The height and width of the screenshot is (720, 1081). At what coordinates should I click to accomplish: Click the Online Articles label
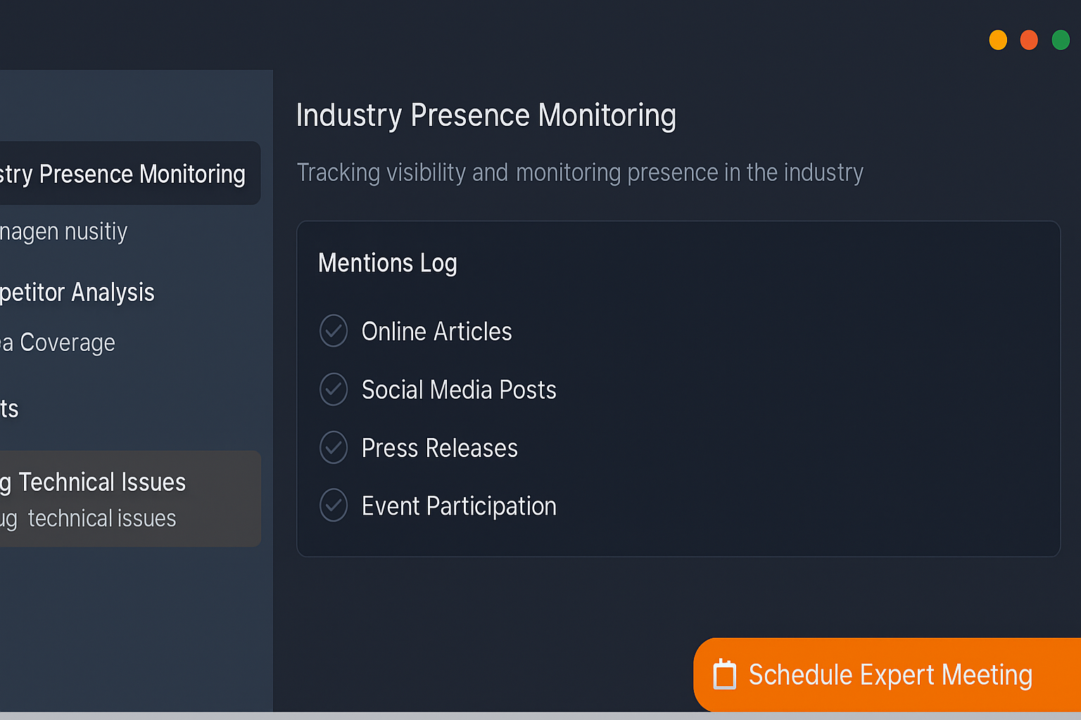click(x=436, y=331)
